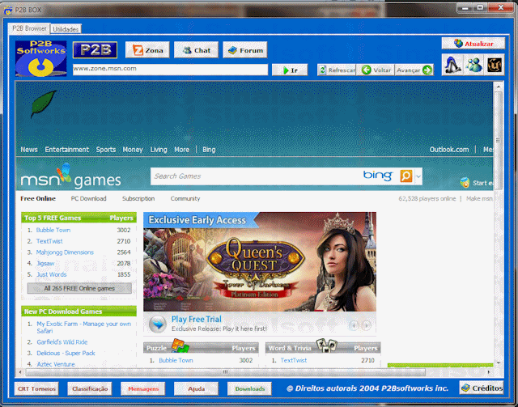
Task: Open the Money link
Action: pos(133,150)
